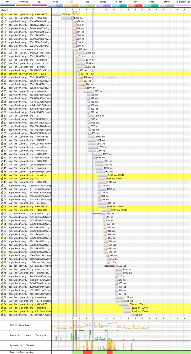Click the multicolored bar for request 73
Viewport: 191px width, 354px height.
(x=111, y=266)
